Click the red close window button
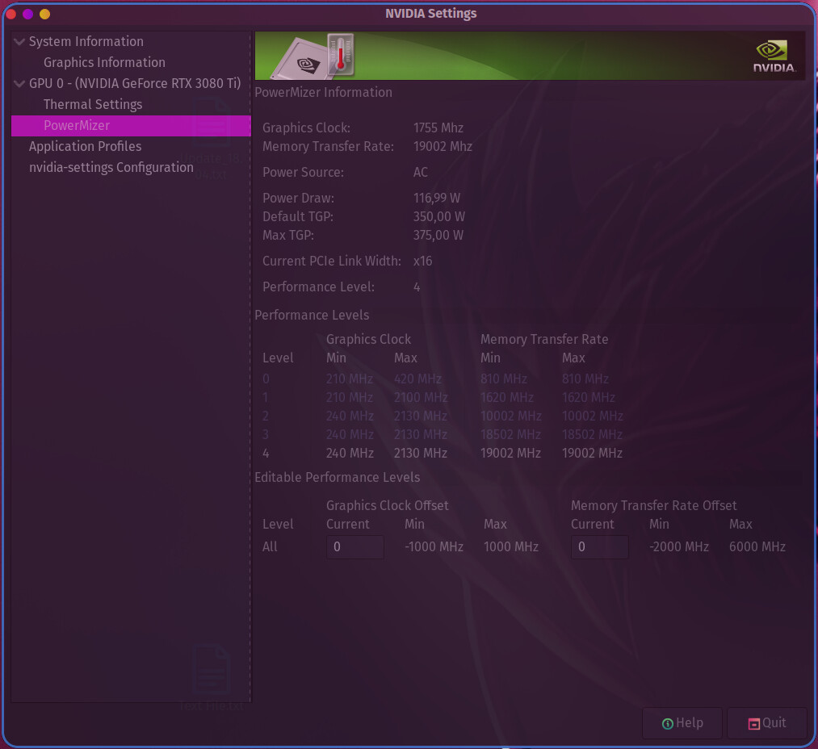 click(10, 14)
